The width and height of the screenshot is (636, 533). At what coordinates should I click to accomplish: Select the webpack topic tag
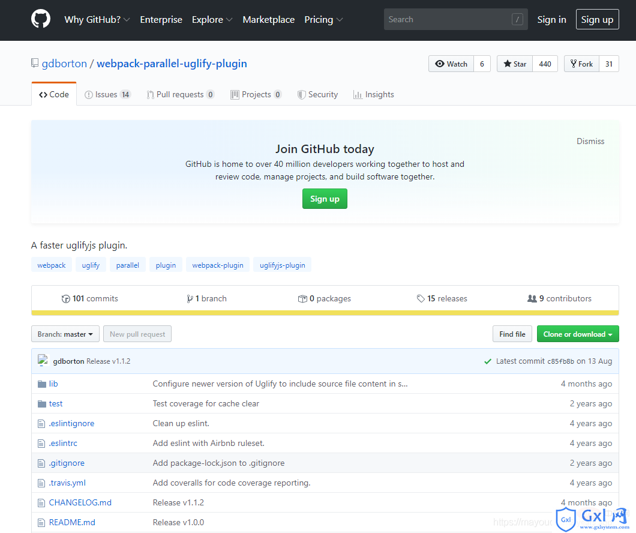52,265
